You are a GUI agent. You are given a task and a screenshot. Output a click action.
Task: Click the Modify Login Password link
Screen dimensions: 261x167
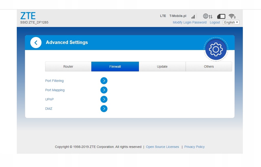(190, 22)
